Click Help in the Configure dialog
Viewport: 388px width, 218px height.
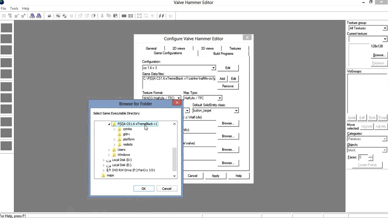click(239, 176)
